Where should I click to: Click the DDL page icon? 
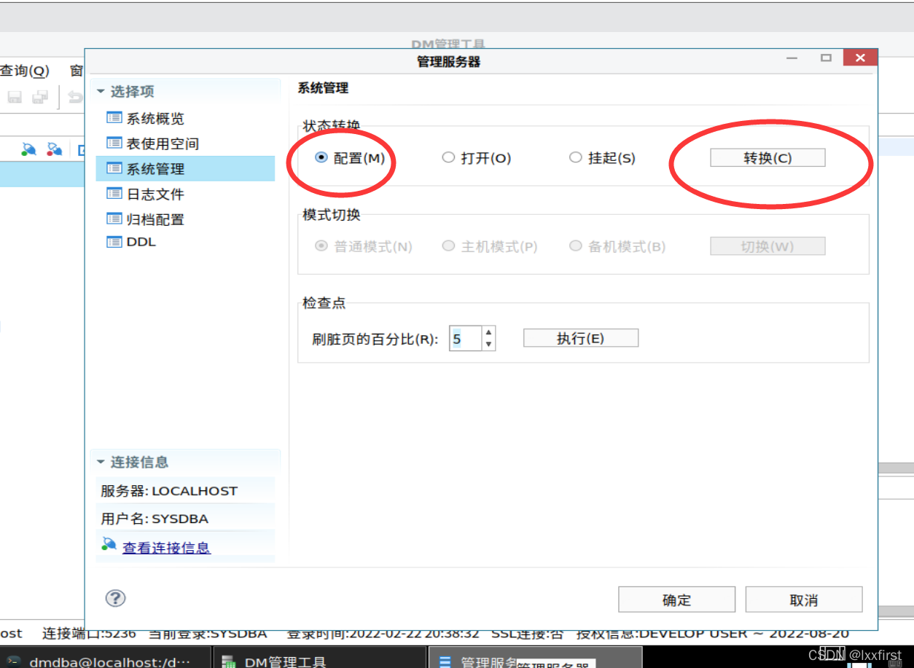[x=114, y=242]
